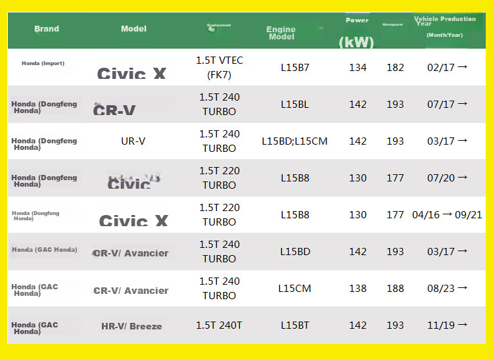Select "Civic" model in the 07/20 row
The height and width of the screenshot is (359, 493).
129,183
